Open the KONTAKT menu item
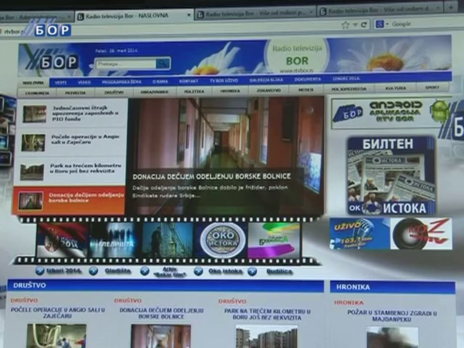This screenshot has height=348, width=464. point(188,81)
